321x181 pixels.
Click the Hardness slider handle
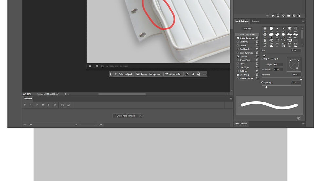(x=301, y=79)
